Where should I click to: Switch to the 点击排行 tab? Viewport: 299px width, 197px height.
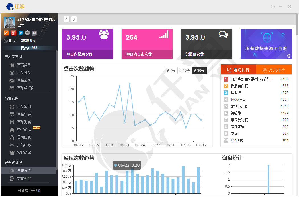tap(274, 70)
